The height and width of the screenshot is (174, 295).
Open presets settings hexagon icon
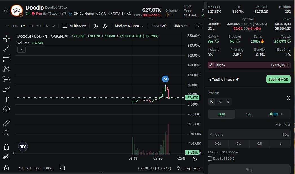[x=289, y=98]
